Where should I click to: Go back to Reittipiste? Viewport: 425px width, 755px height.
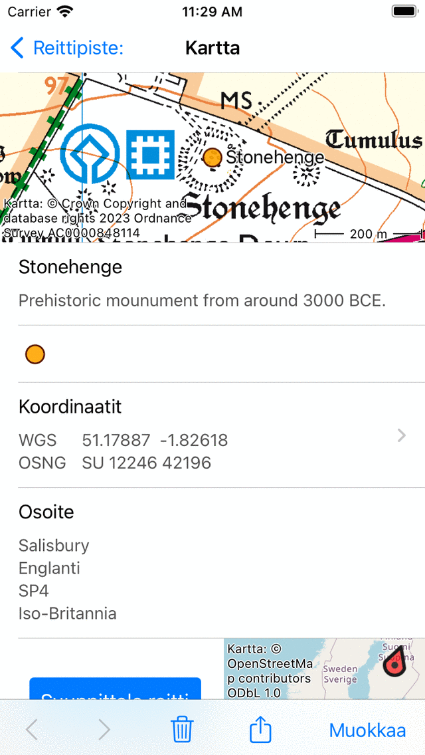click(68, 48)
